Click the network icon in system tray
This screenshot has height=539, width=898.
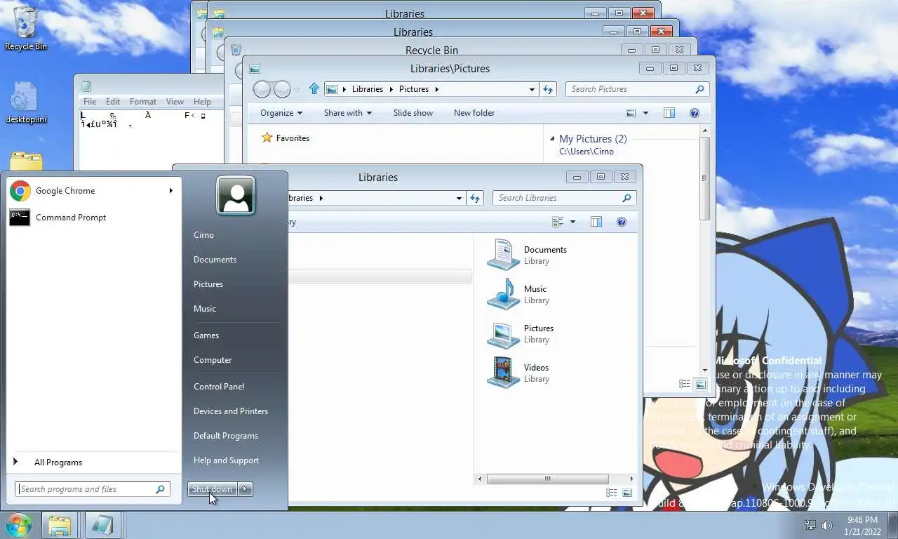(x=810, y=525)
